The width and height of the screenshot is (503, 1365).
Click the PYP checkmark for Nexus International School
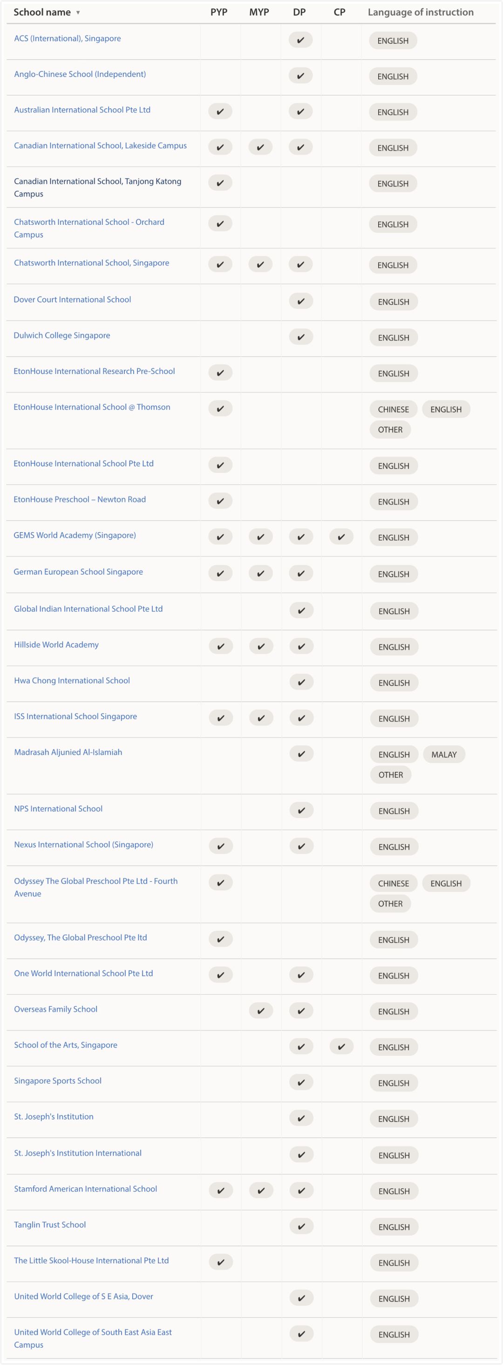[x=221, y=846]
